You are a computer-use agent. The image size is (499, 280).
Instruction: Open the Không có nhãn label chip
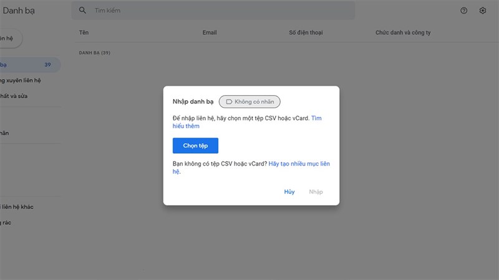[x=249, y=101]
